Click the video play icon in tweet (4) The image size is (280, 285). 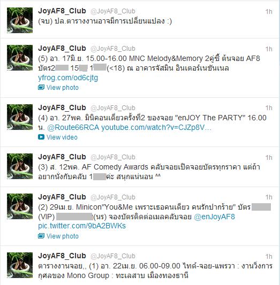pos(41,137)
